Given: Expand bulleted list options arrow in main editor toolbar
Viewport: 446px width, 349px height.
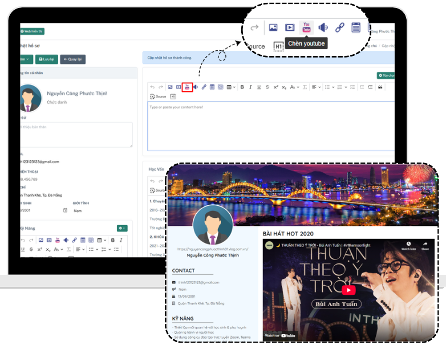Looking at the screenshot, I should pos(333,87).
